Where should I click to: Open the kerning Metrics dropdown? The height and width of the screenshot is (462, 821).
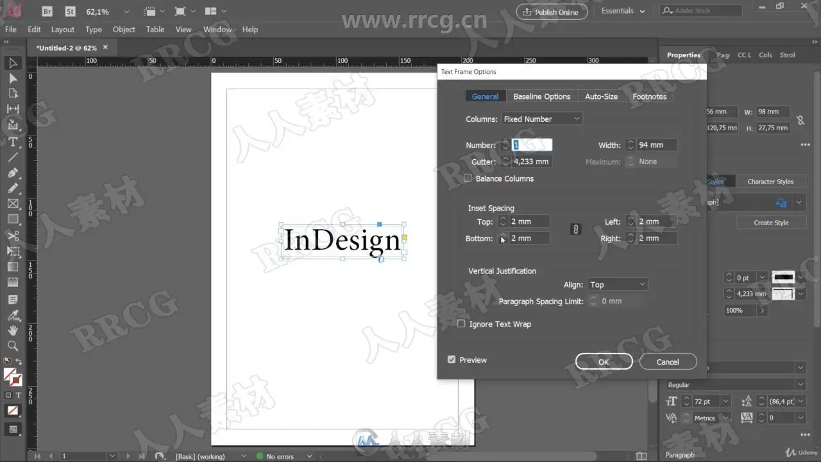tap(725, 418)
